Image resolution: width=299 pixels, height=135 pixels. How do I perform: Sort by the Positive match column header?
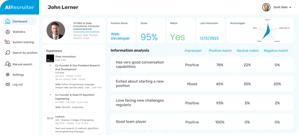click(x=220, y=51)
